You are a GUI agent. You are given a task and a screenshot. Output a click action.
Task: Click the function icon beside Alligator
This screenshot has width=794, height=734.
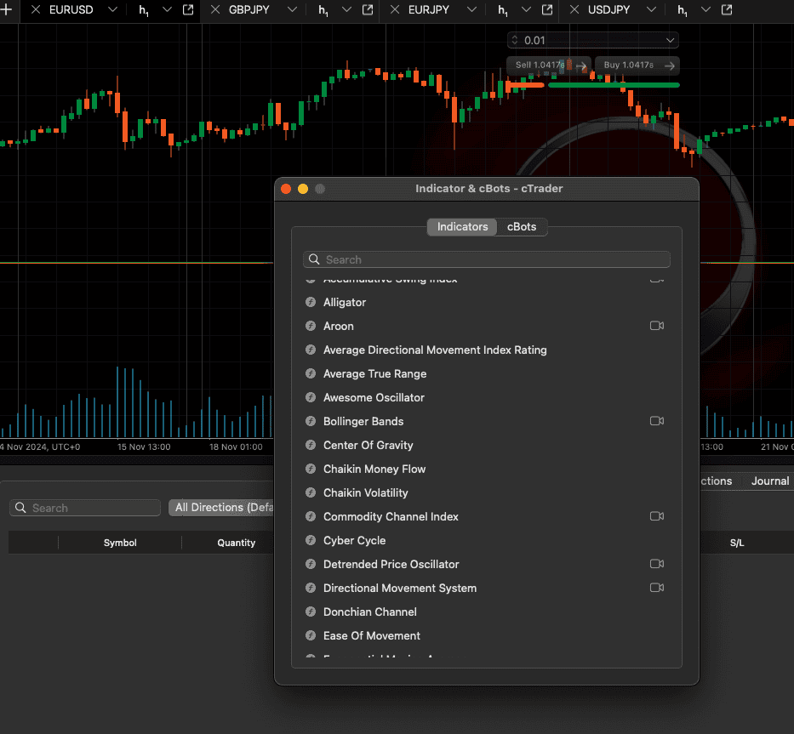(311, 303)
